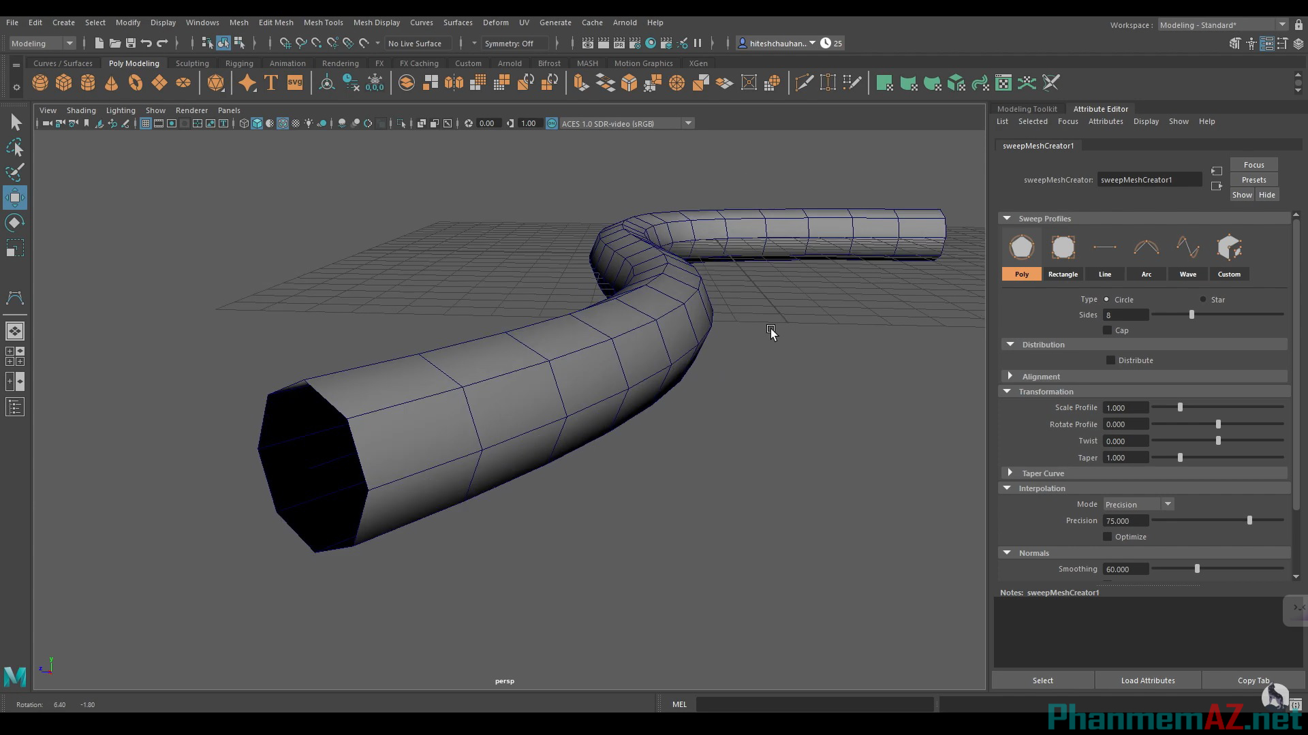Enable the Cap checkbox under Sweep Profiles

1108,330
